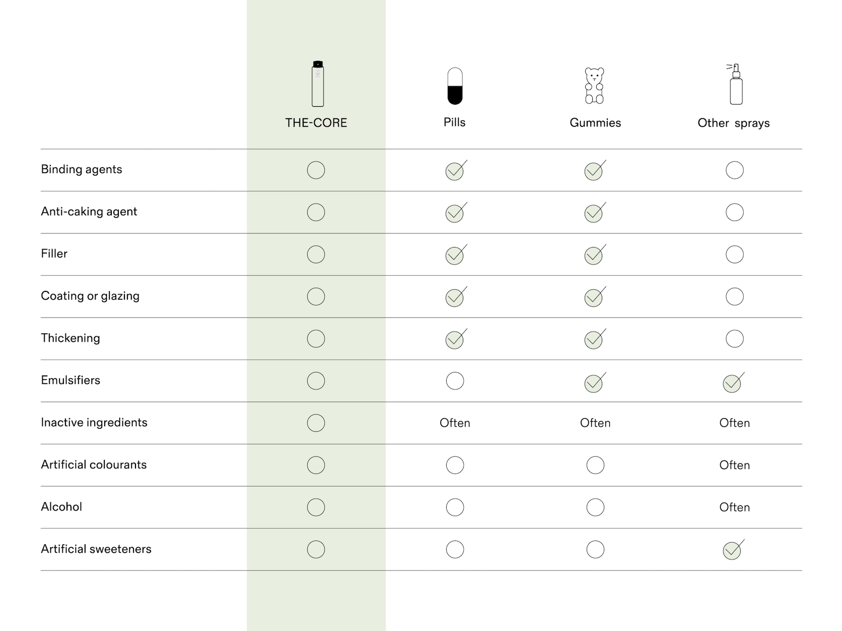This screenshot has height=631, width=842.
Task: Click Often for Other sprays Alcohol row
Action: (734, 507)
